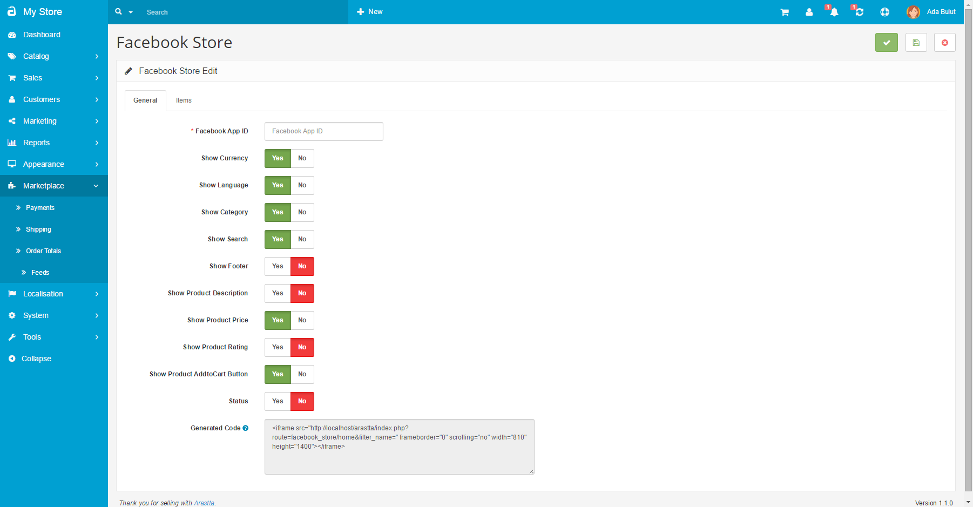This screenshot has width=973, height=507.
Task: Expand the Reports menu chevron
Action: pos(97,143)
